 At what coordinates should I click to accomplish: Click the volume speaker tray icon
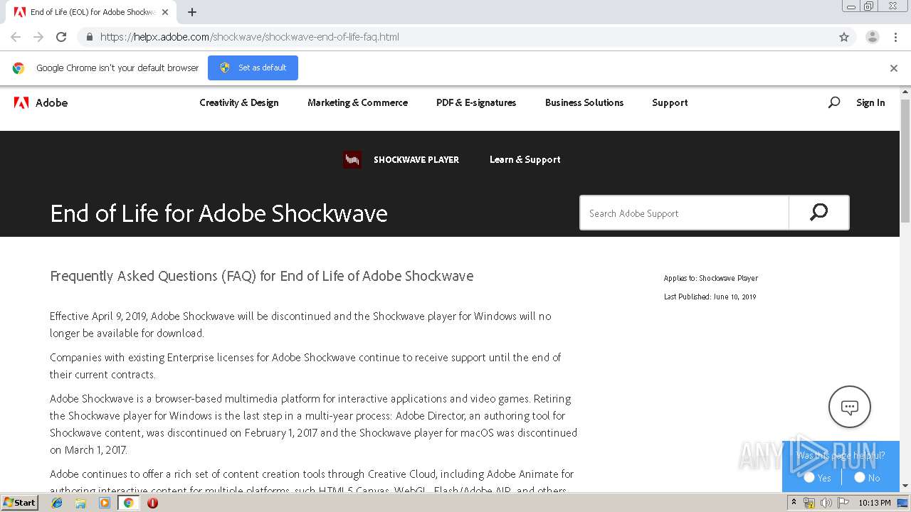(x=826, y=503)
